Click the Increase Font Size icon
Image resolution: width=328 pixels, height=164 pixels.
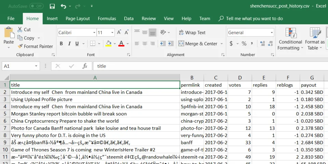[x=119, y=32]
